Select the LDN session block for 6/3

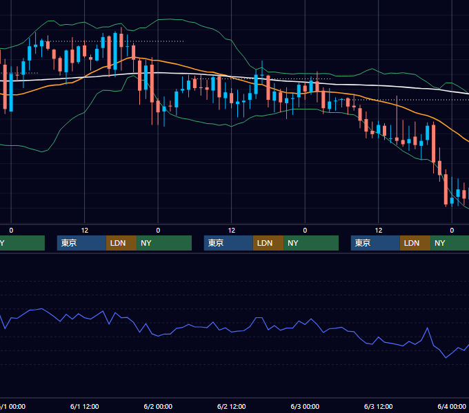click(x=415, y=243)
